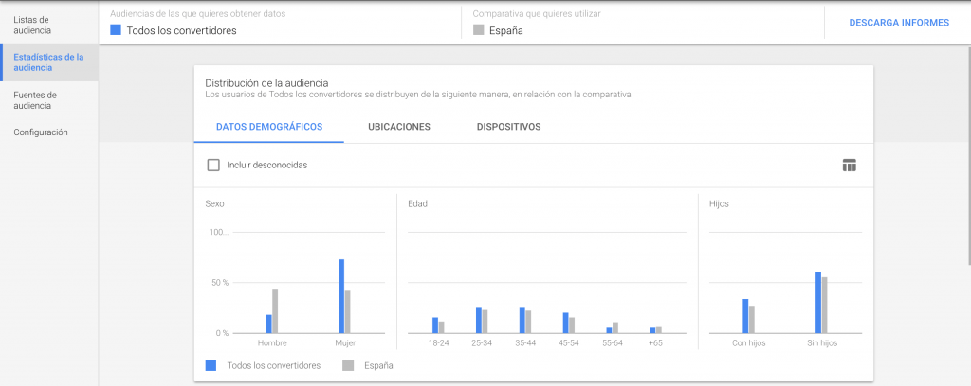Click the 'Hombre' axis label

coord(272,342)
